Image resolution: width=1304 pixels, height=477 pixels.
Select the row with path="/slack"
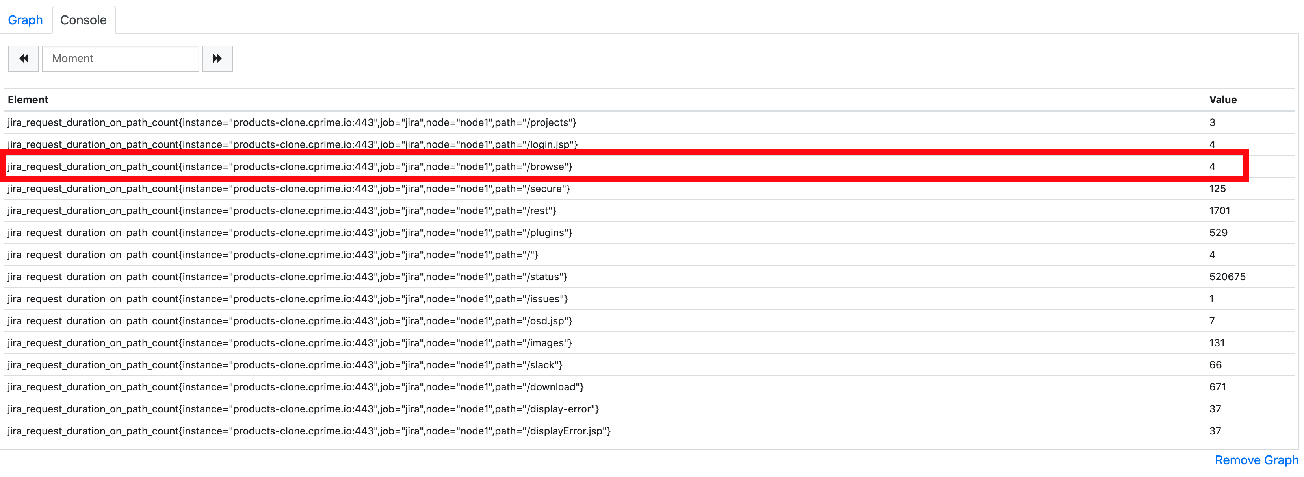[x=649, y=365]
